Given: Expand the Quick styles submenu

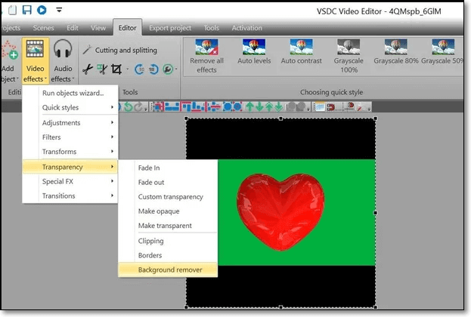Looking at the screenshot, I should [x=70, y=108].
